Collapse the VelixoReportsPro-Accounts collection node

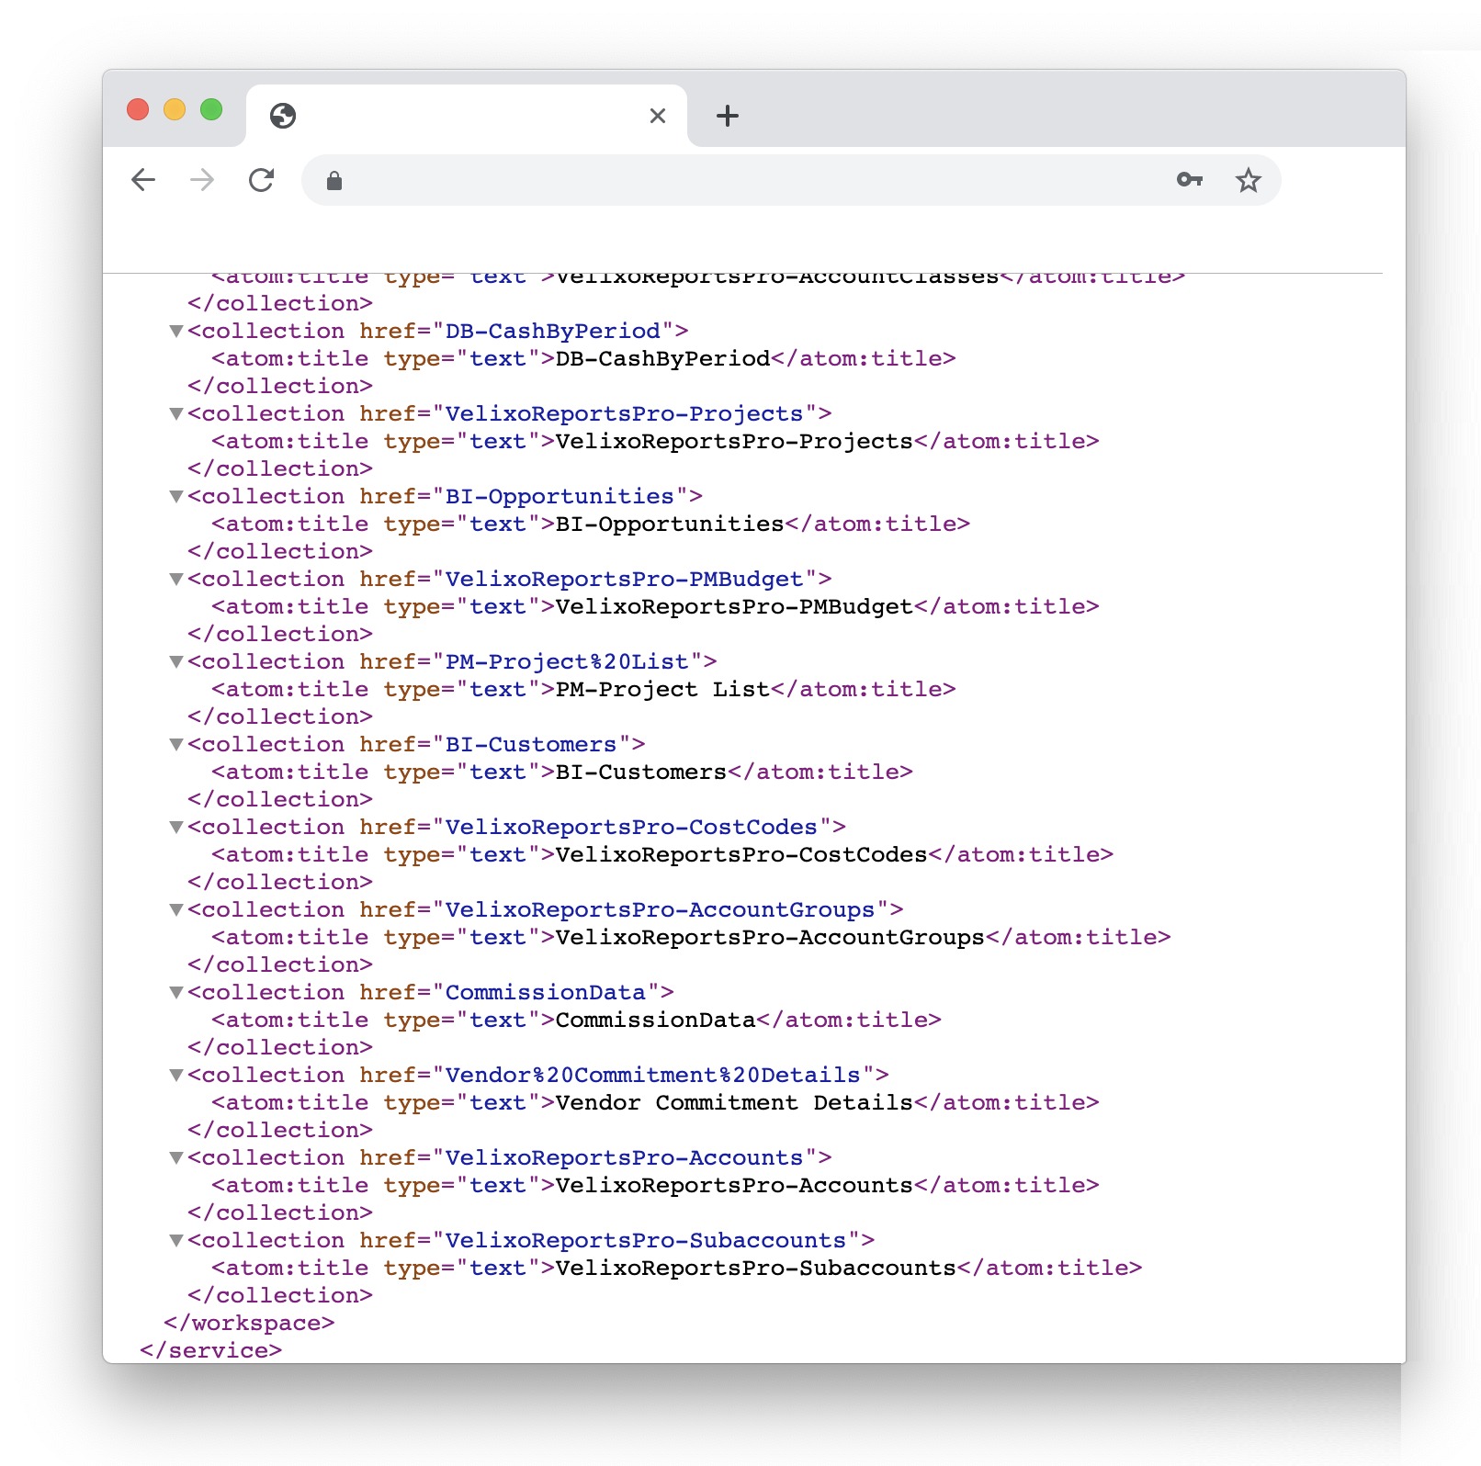[176, 1157]
